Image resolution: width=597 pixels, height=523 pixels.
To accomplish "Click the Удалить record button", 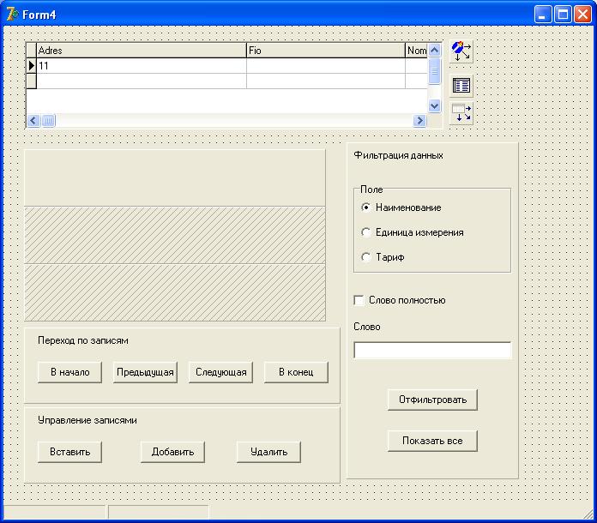I will coord(268,452).
